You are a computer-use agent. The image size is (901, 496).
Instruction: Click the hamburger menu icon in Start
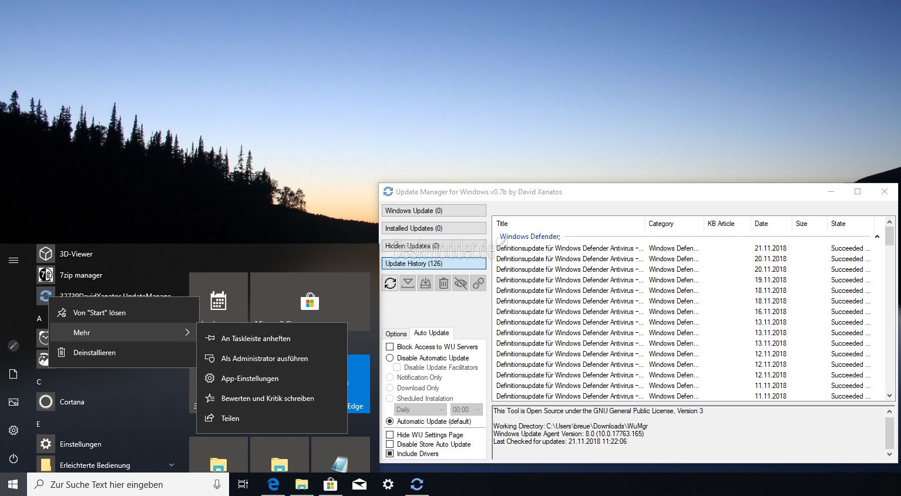(x=14, y=260)
